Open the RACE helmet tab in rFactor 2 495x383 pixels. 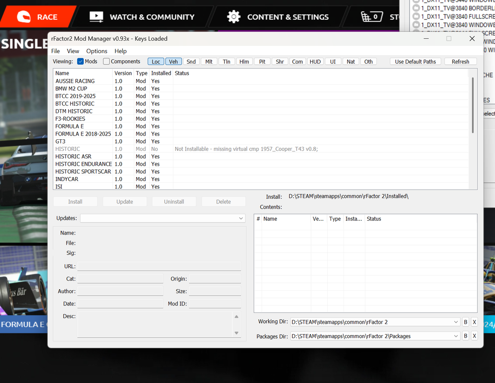pos(37,17)
